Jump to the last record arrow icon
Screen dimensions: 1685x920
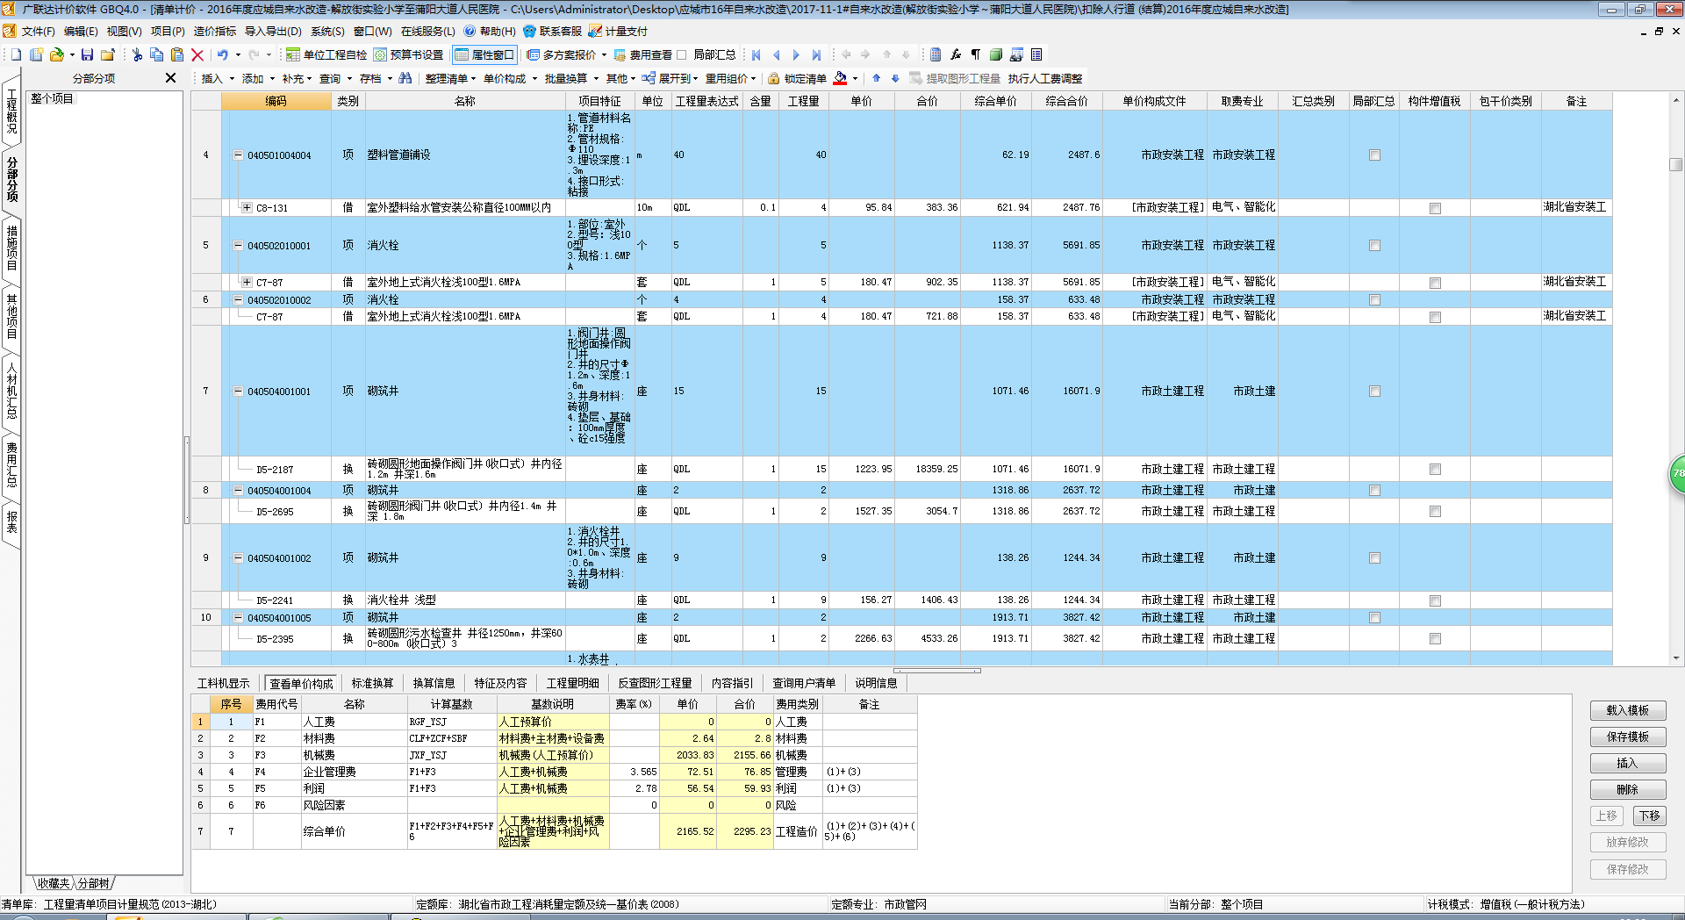816,54
